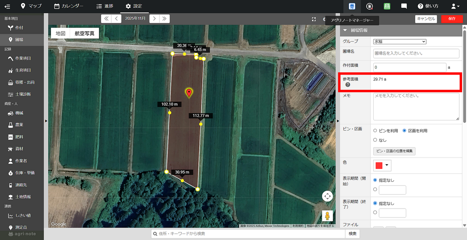Click the chat message icon in header
The height and width of the screenshot is (240, 467).
pos(404,6)
